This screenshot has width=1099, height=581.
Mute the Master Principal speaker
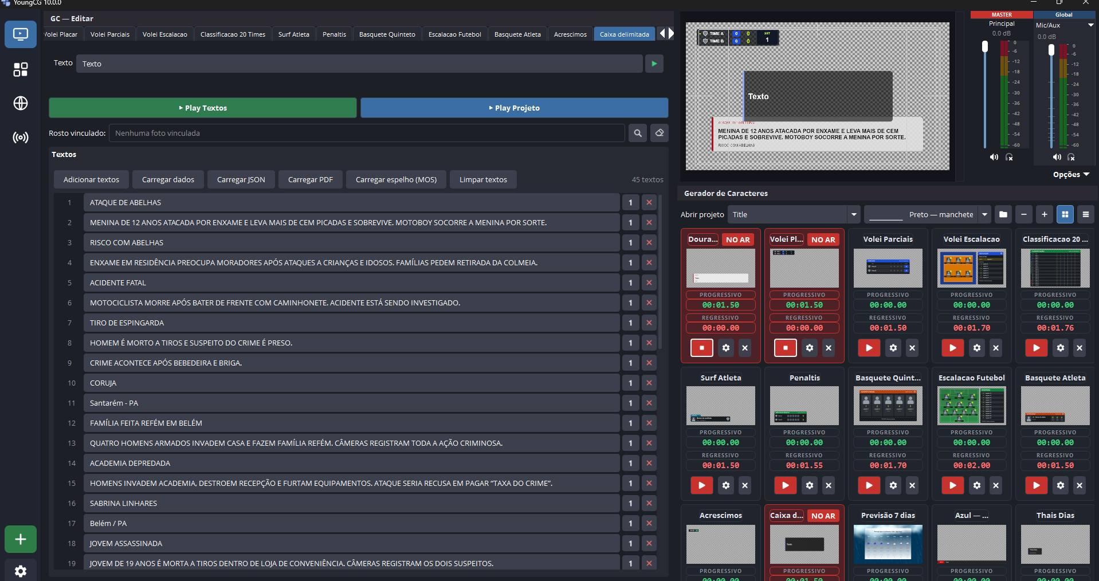(994, 157)
